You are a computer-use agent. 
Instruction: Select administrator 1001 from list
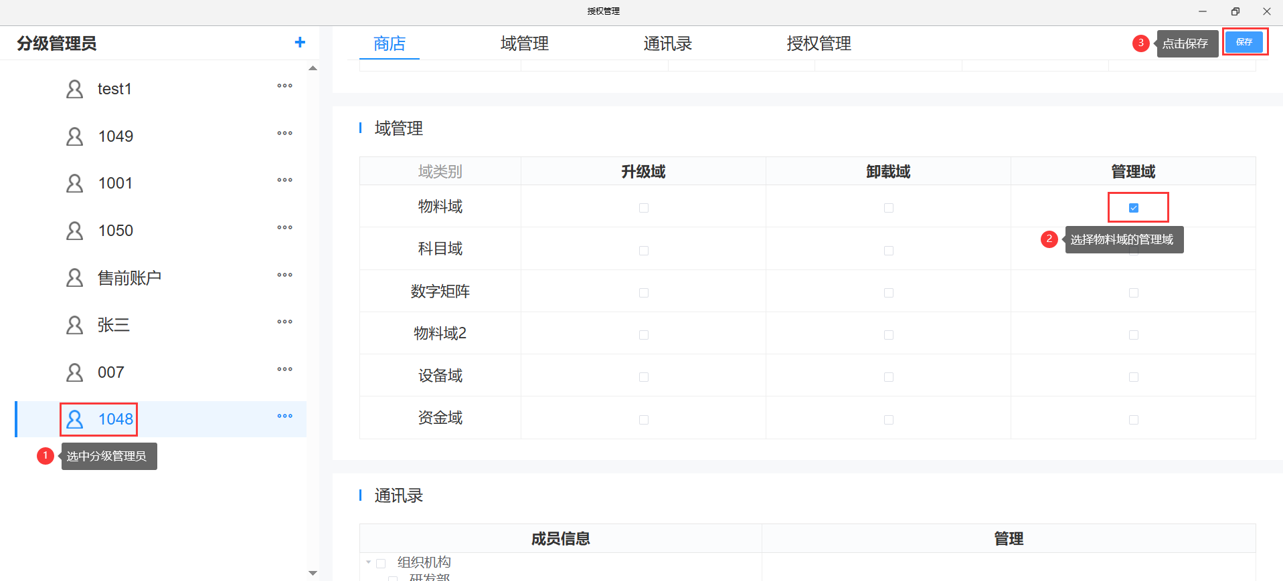[115, 183]
